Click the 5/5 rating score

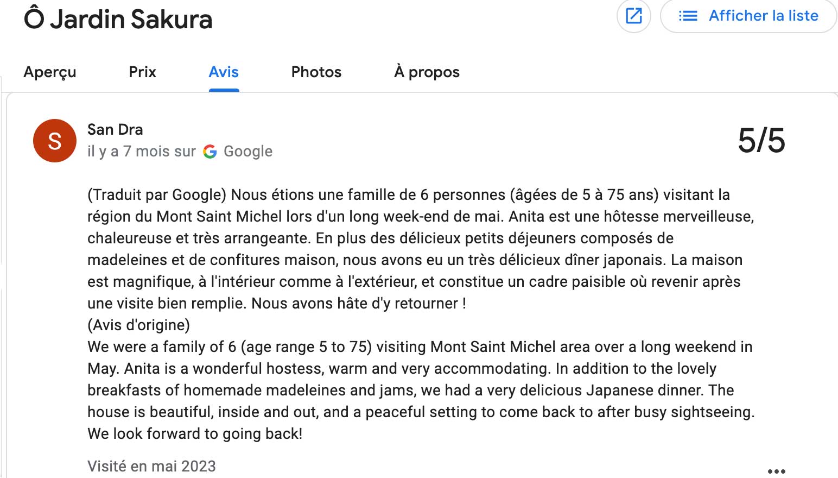click(x=761, y=141)
